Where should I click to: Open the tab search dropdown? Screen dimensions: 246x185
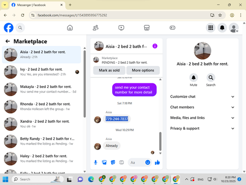tap(5, 5)
